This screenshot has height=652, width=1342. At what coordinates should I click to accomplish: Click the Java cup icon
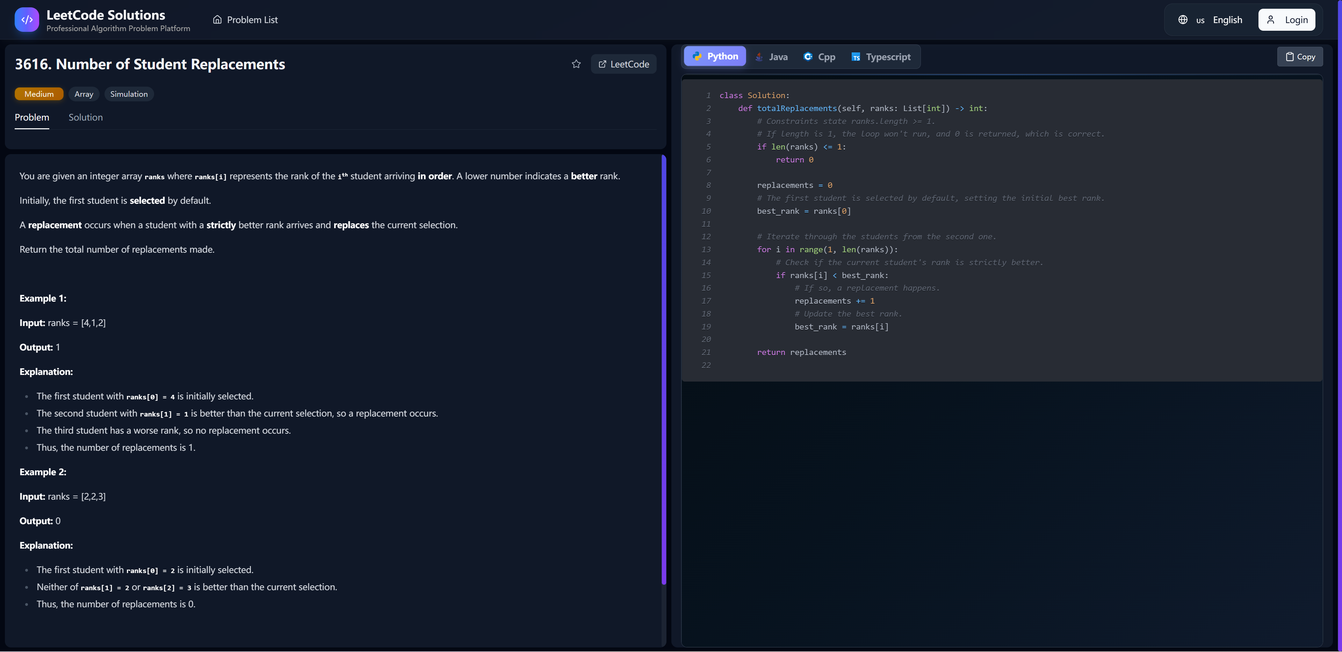click(x=759, y=57)
